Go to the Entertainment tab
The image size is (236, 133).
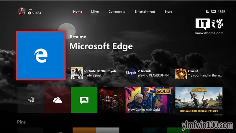click(145, 11)
